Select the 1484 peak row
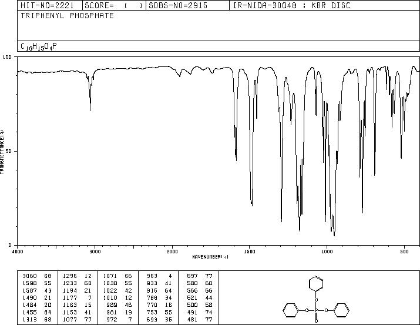 click(37, 305)
